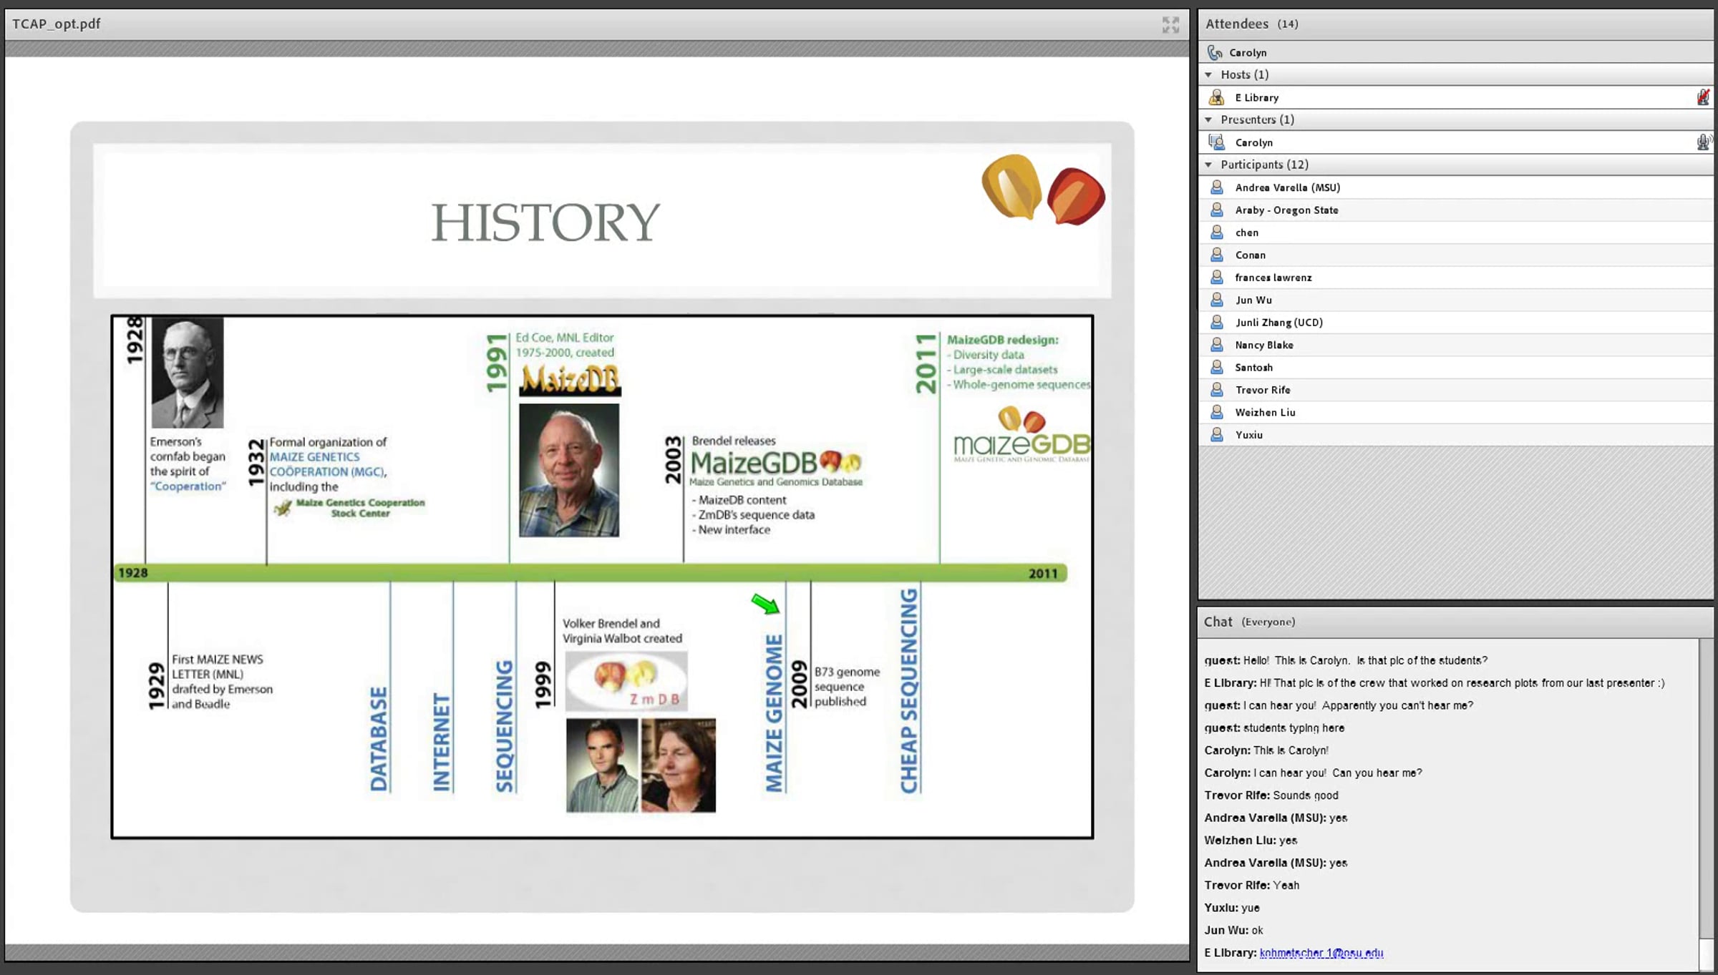This screenshot has height=975, width=1718.
Task: Click the speaker microphone icon on Carolyn's presenter row
Action: (1704, 142)
